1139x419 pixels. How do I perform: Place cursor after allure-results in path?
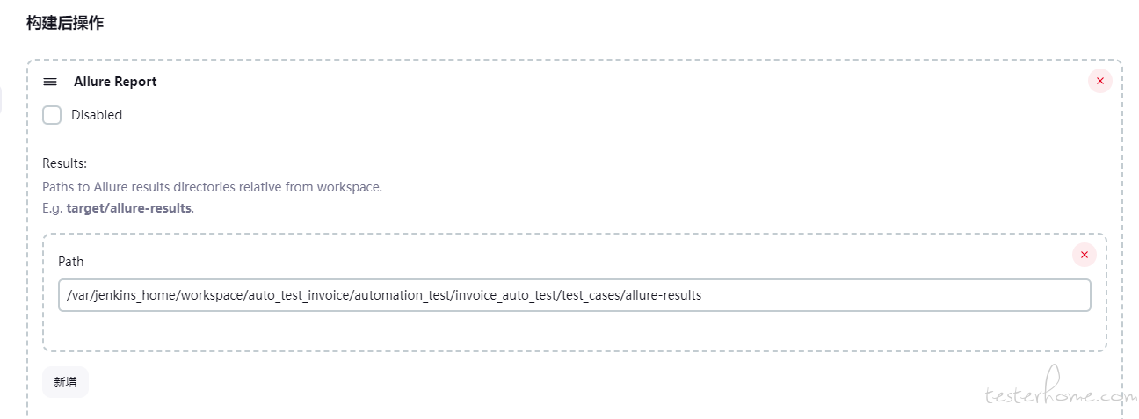(x=703, y=295)
